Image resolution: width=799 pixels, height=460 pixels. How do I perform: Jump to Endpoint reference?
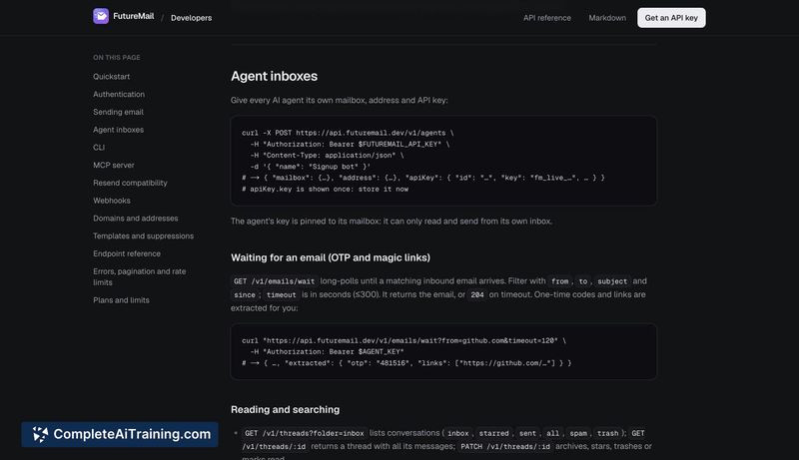[x=127, y=253]
